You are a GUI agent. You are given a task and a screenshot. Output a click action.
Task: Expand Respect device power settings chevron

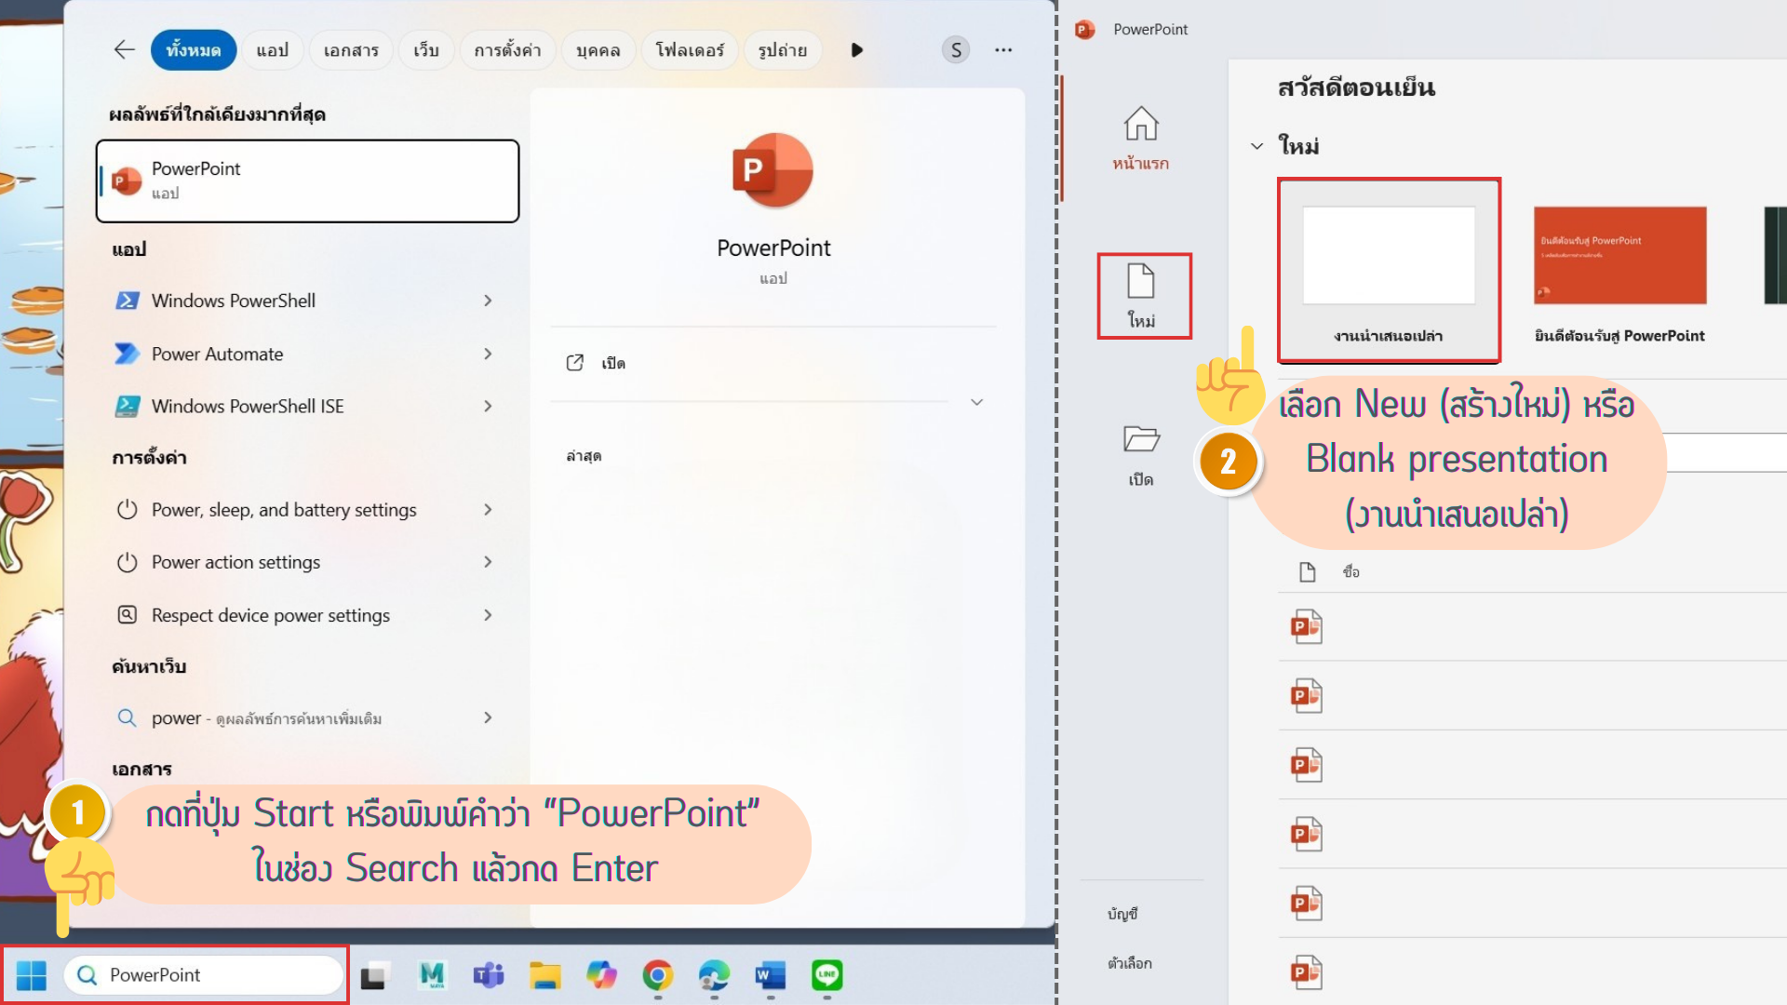point(488,615)
